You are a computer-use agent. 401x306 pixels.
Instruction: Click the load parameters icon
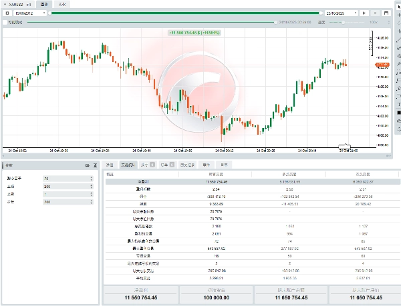point(95,164)
